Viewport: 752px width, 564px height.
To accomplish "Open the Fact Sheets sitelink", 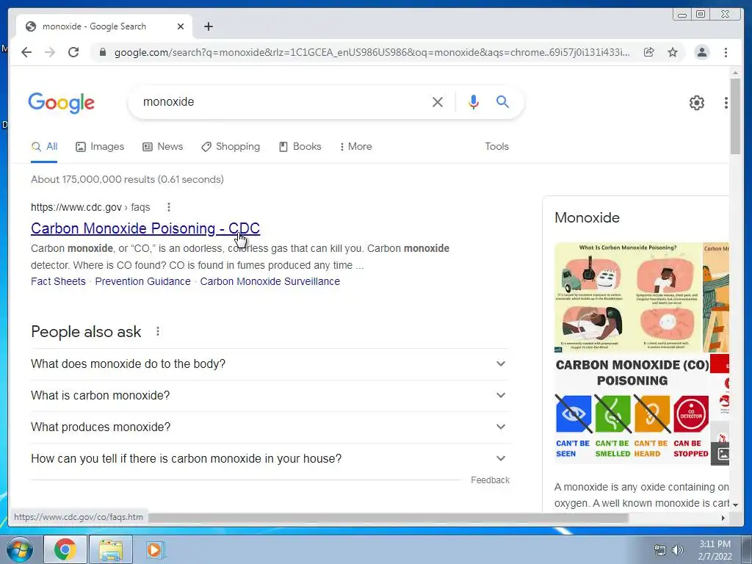I will click(x=58, y=281).
